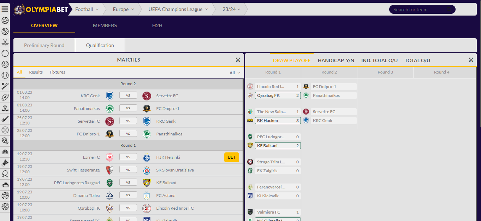Select the basketball icon in the sidebar

5,31
